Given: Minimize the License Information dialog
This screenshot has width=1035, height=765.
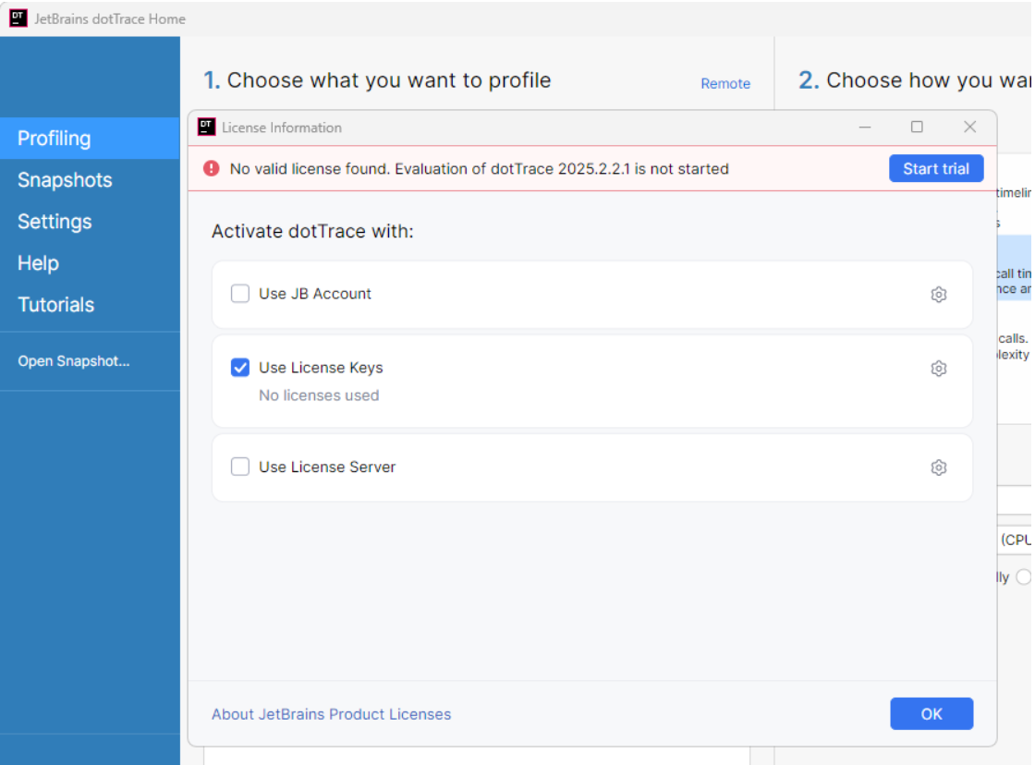Looking at the screenshot, I should [x=865, y=127].
